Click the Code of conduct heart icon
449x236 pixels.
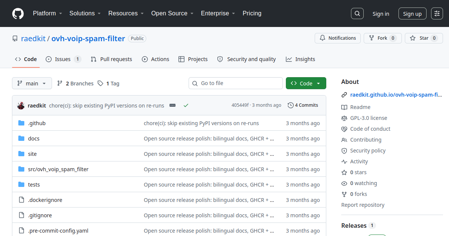click(x=344, y=129)
